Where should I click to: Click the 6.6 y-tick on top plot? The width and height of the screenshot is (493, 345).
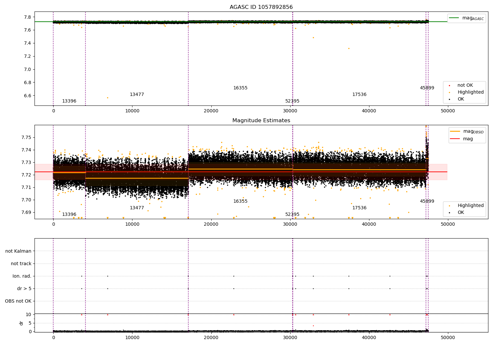coord(28,96)
